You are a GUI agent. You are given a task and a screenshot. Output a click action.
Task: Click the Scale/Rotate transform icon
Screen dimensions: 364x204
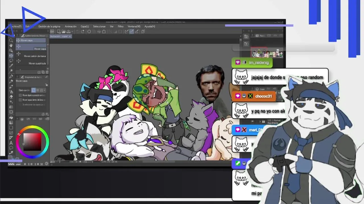104,31
